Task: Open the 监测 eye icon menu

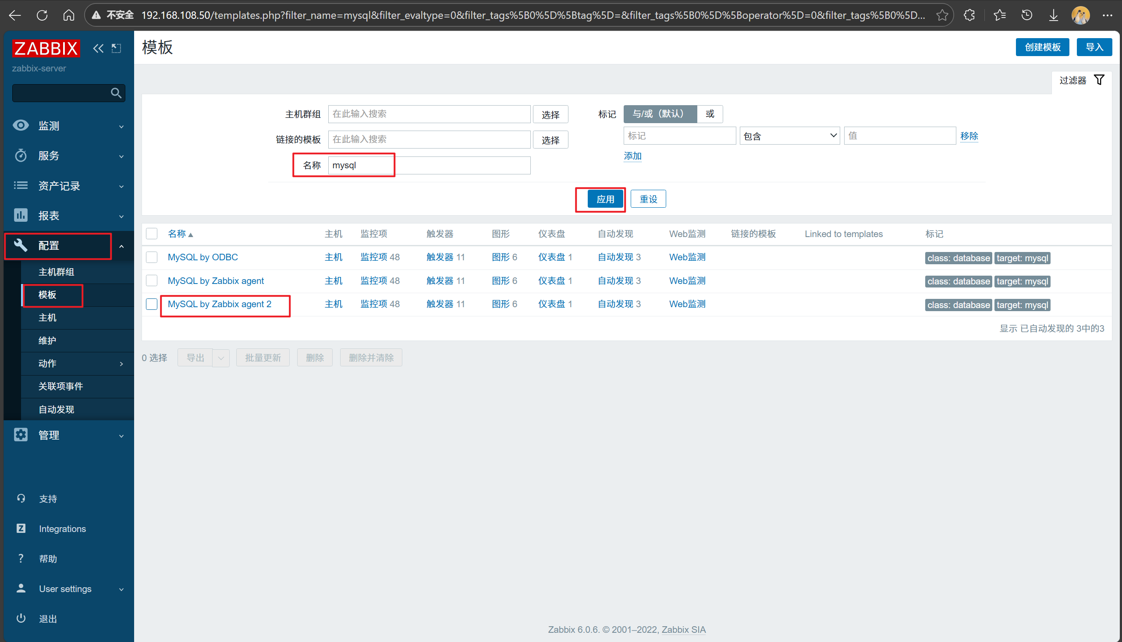Action: pyautogui.click(x=21, y=125)
